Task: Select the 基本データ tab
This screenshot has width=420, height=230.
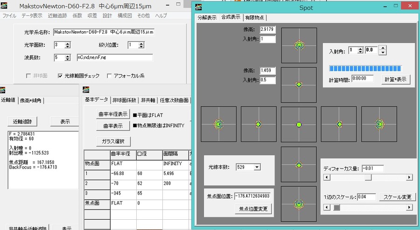Action: pyautogui.click(x=96, y=100)
